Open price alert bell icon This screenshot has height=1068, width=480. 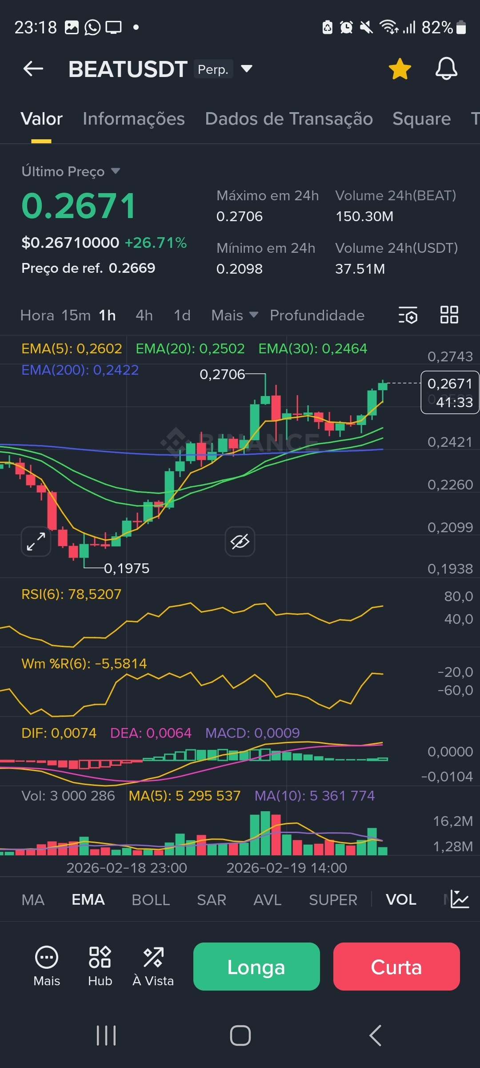coord(446,69)
